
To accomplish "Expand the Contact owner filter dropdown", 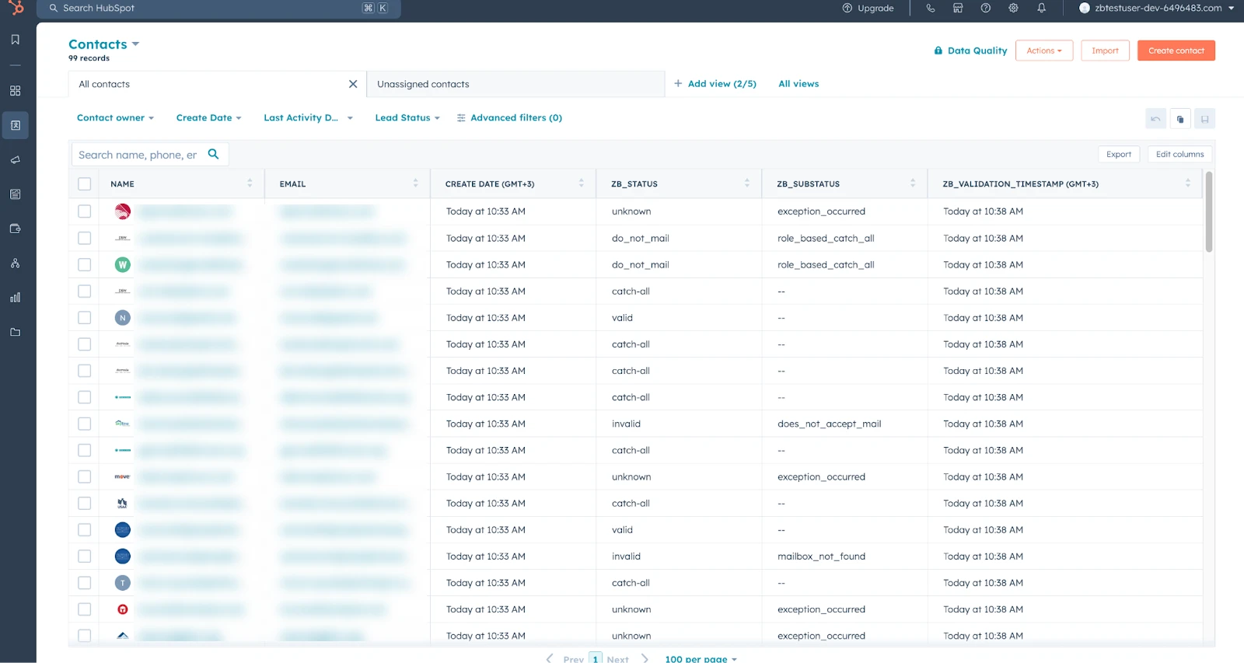I will 115,118.
